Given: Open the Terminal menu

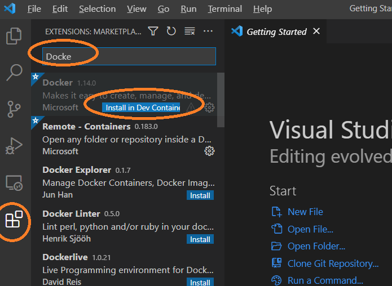Looking at the screenshot, I should coord(224,9).
